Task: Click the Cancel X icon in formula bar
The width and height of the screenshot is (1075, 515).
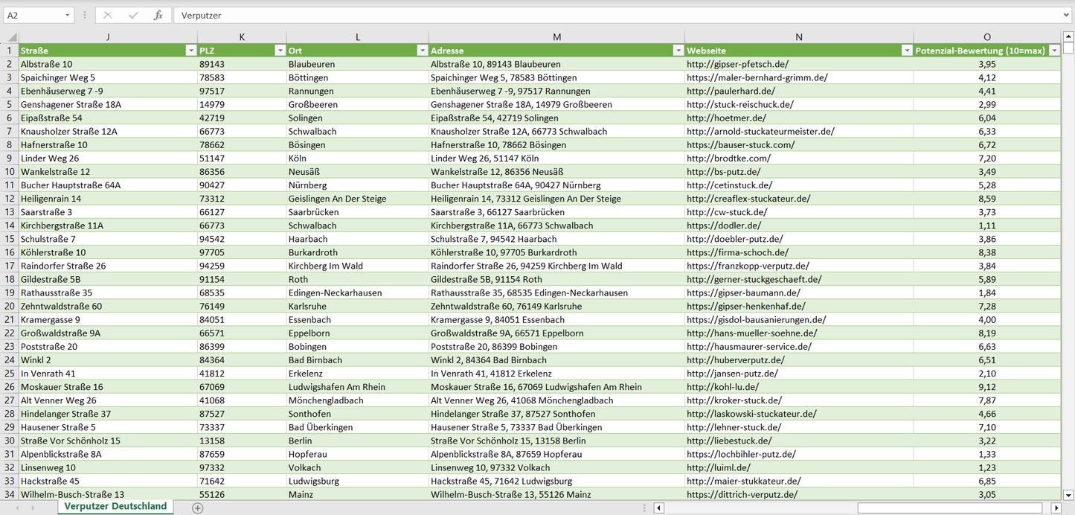Action: 108,15
